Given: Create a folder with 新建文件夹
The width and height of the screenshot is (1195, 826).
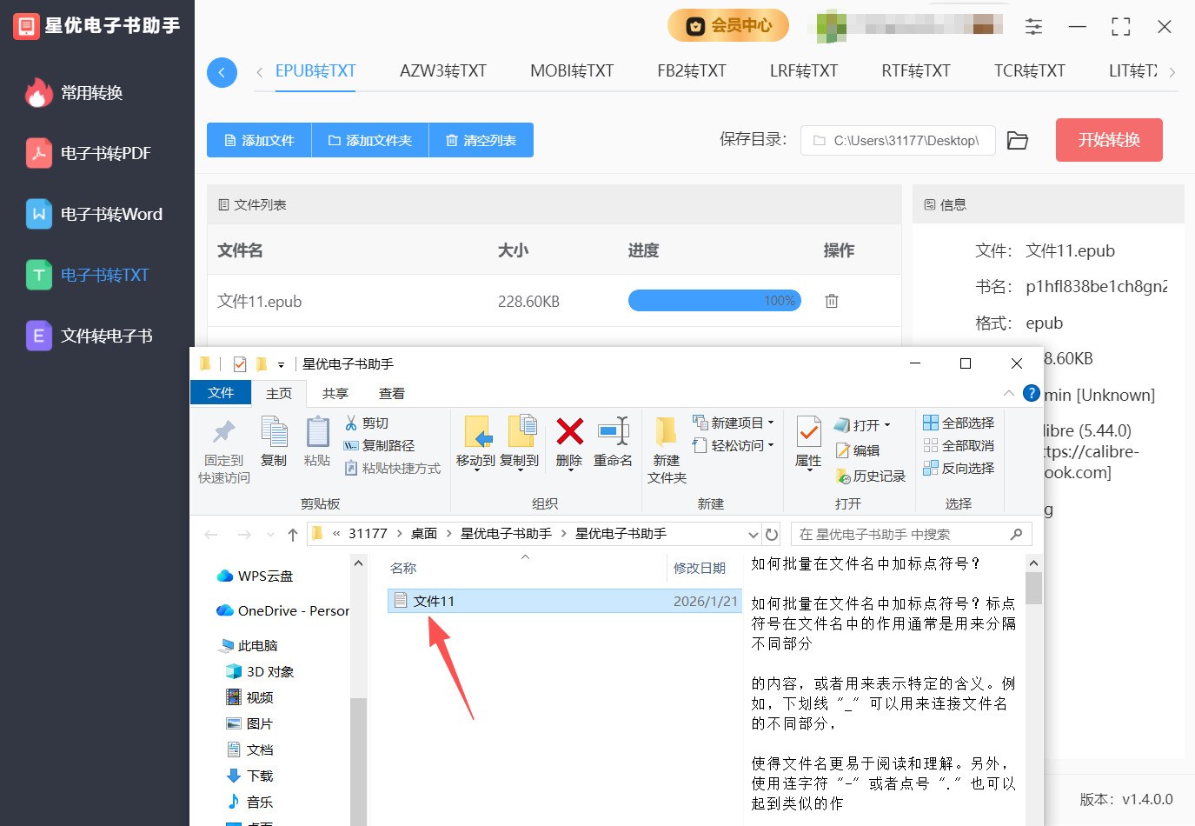Looking at the screenshot, I should tap(667, 450).
